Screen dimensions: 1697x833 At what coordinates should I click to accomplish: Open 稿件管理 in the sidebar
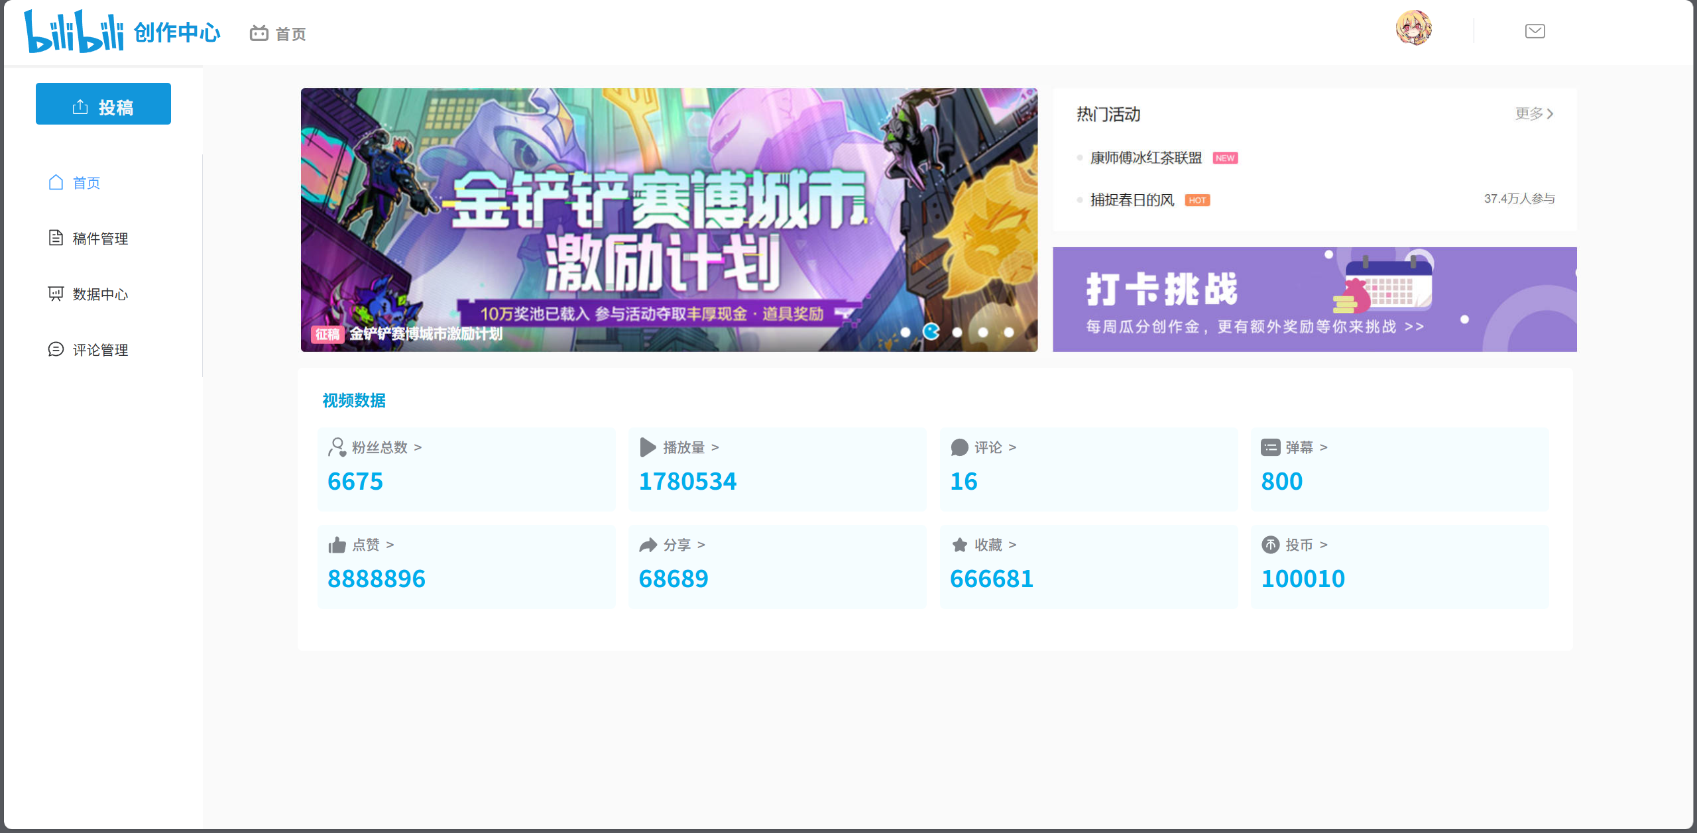tap(99, 239)
